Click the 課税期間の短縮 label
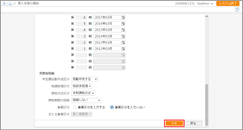The width and height of the screenshot is (243, 130). (59, 100)
